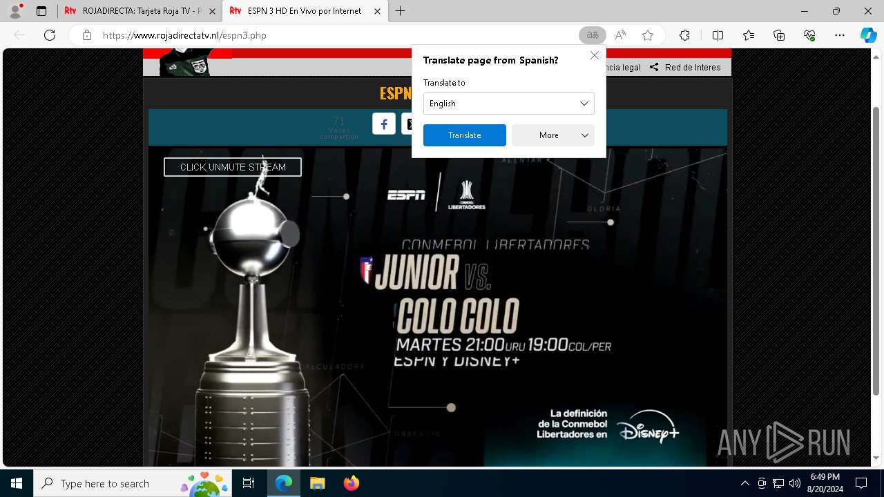Open a new tab with plus
Screen dimensions: 884x497
click(x=401, y=11)
